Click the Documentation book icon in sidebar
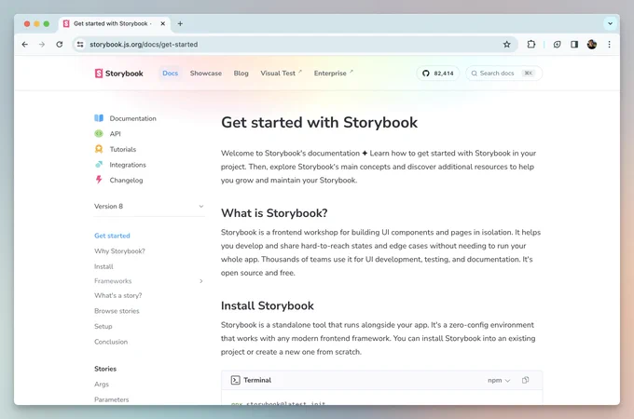Image resolution: width=634 pixels, height=419 pixels. click(x=99, y=118)
